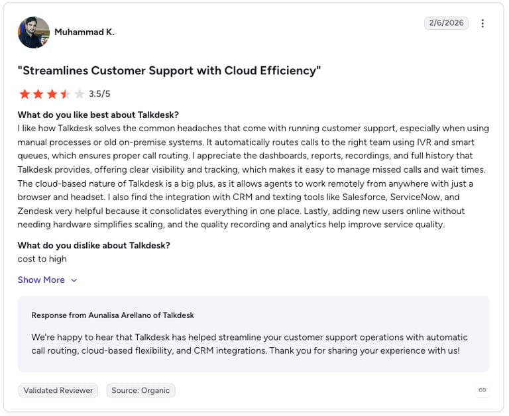Viewport: 509px width, 416px height.
Task: Click the half-filled fourth star
Action: pyautogui.click(x=66, y=94)
